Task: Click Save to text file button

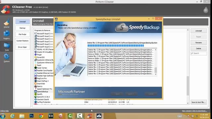Action: click(x=198, y=102)
